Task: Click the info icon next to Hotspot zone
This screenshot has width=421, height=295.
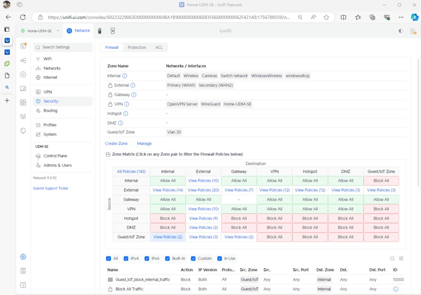Action: click(126, 114)
